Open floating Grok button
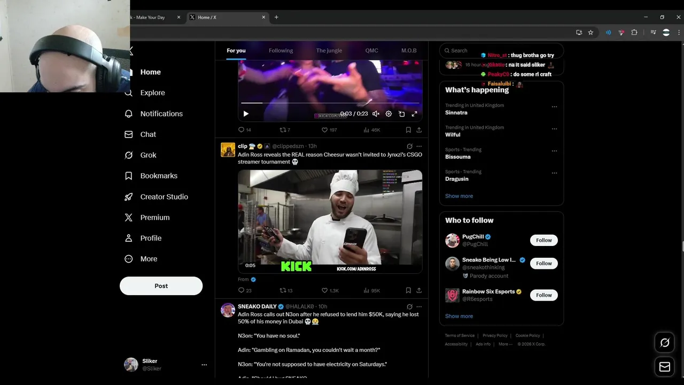The height and width of the screenshot is (385, 684). (x=665, y=343)
